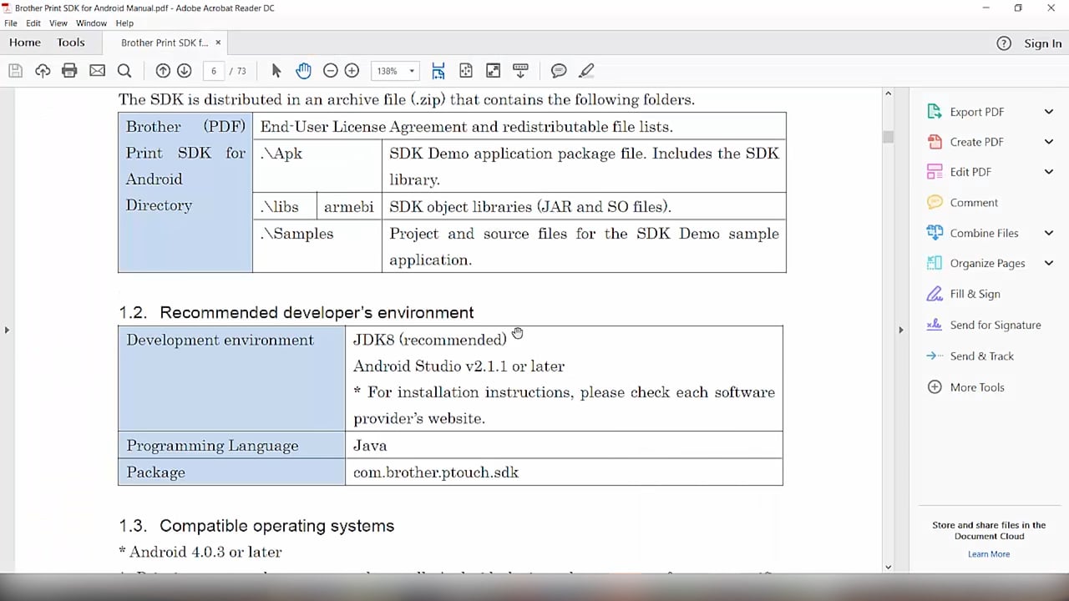Open the Help menu
The height and width of the screenshot is (601, 1069).
[124, 23]
